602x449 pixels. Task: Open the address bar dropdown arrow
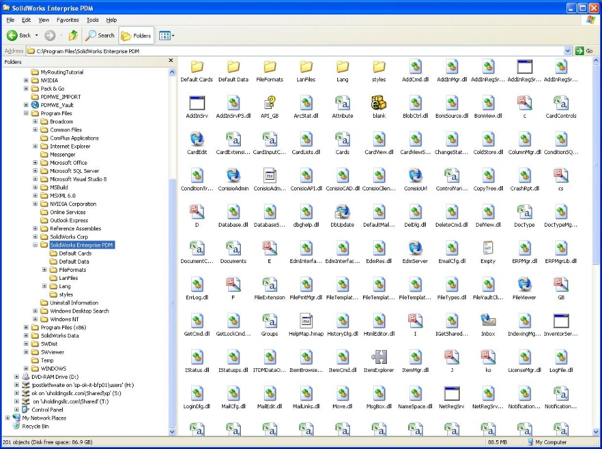point(568,51)
